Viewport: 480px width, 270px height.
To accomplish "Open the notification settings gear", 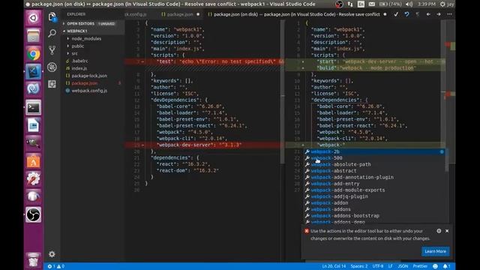I will click(x=439, y=231).
